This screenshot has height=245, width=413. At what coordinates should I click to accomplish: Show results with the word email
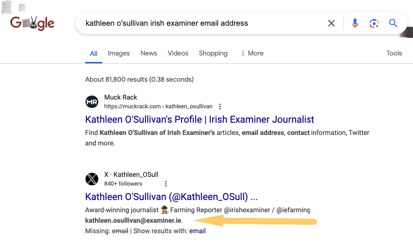pos(197,231)
